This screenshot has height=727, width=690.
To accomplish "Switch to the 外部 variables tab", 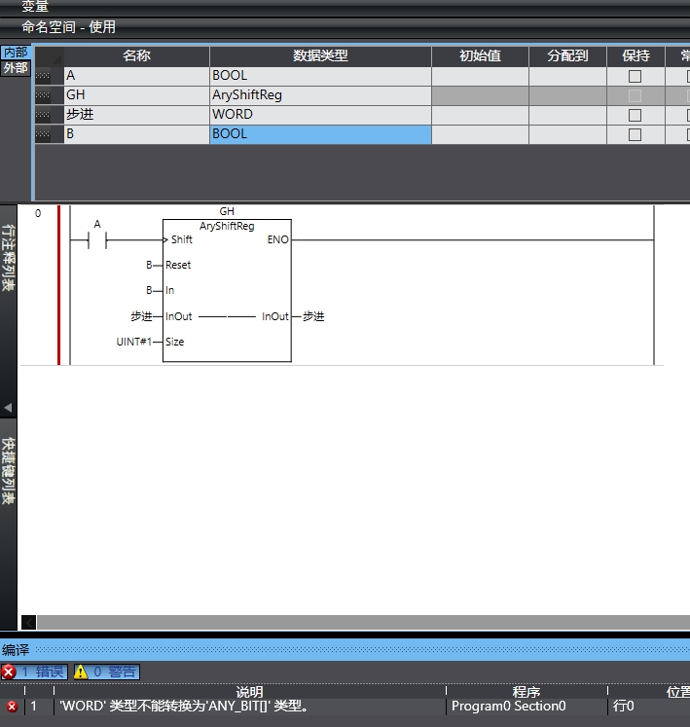I will [15, 68].
